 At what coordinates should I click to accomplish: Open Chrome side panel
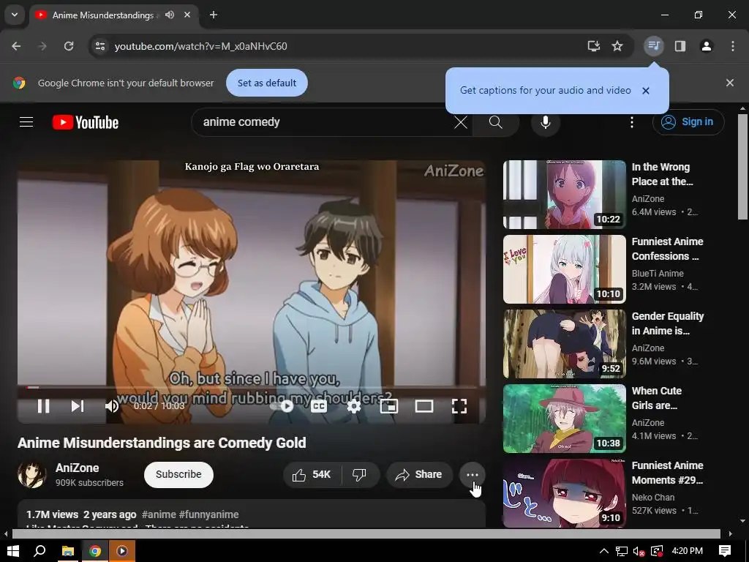680,46
